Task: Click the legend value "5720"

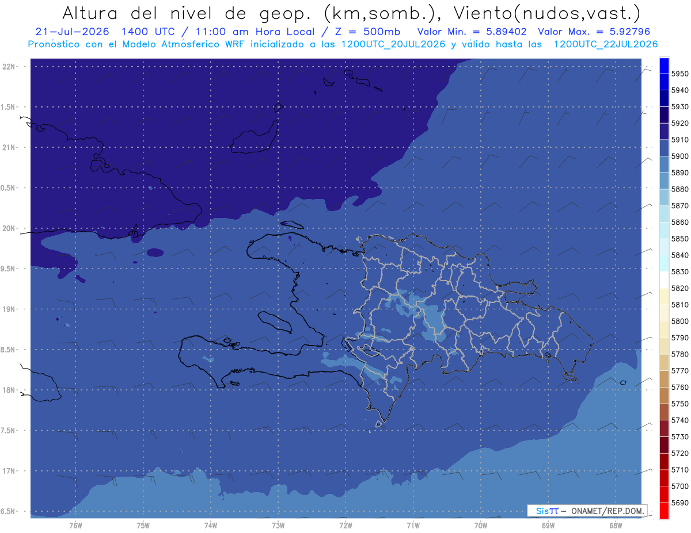Action: 679,453
